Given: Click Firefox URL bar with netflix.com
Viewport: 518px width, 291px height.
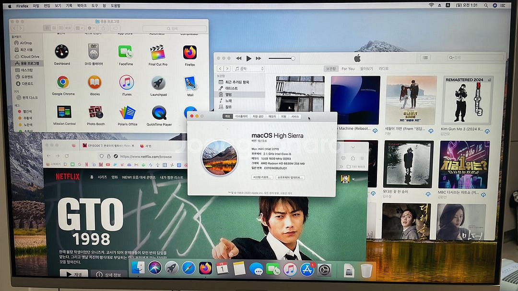Looking at the screenshot, I should tap(145, 157).
